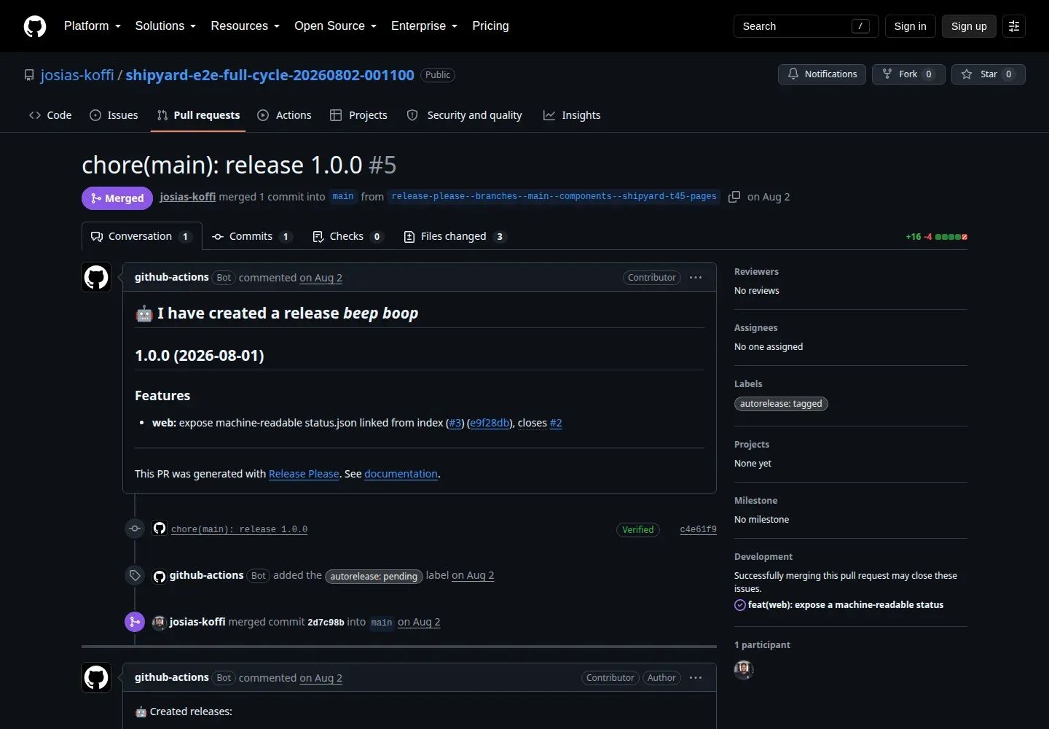Expand the Enterprise menu
This screenshot has width=1049, height=729.
425,26
